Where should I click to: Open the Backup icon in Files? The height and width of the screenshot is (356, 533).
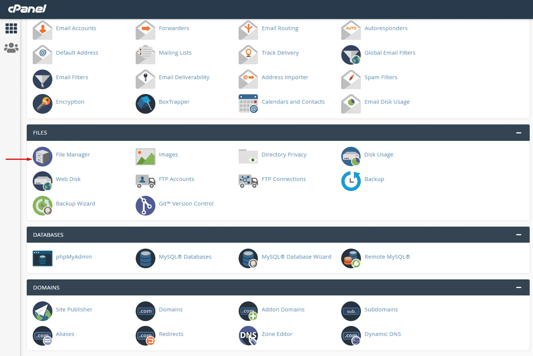click(x=351, y=181)
